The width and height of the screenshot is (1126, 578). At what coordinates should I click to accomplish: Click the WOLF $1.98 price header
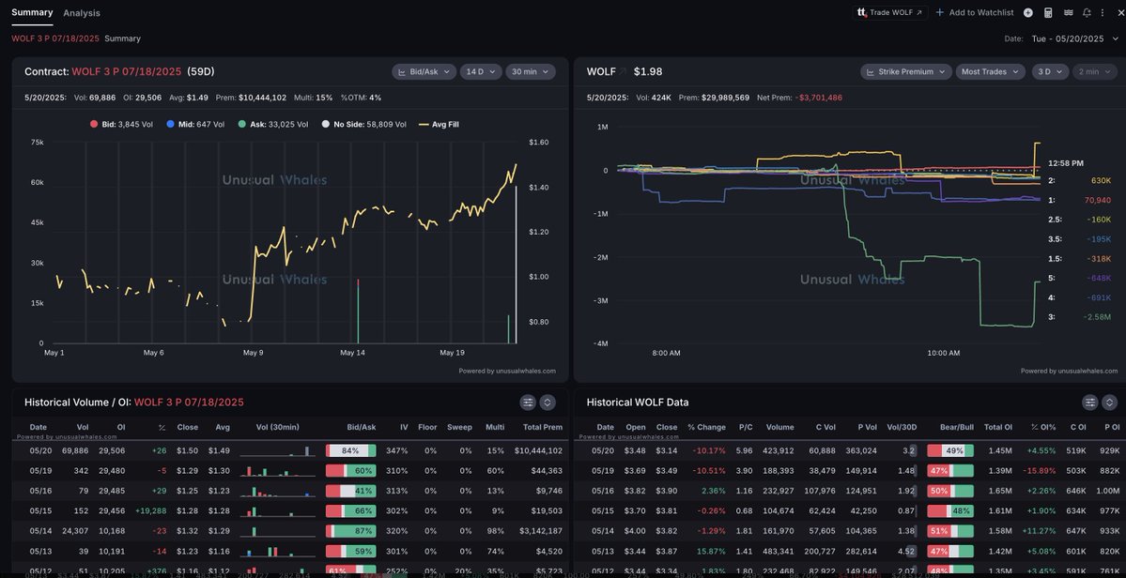624,71
